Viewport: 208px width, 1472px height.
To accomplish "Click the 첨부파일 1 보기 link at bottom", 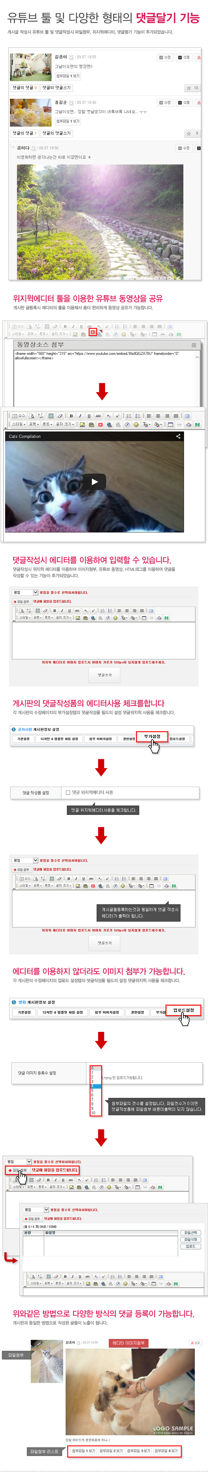I will coord(83,1451).
